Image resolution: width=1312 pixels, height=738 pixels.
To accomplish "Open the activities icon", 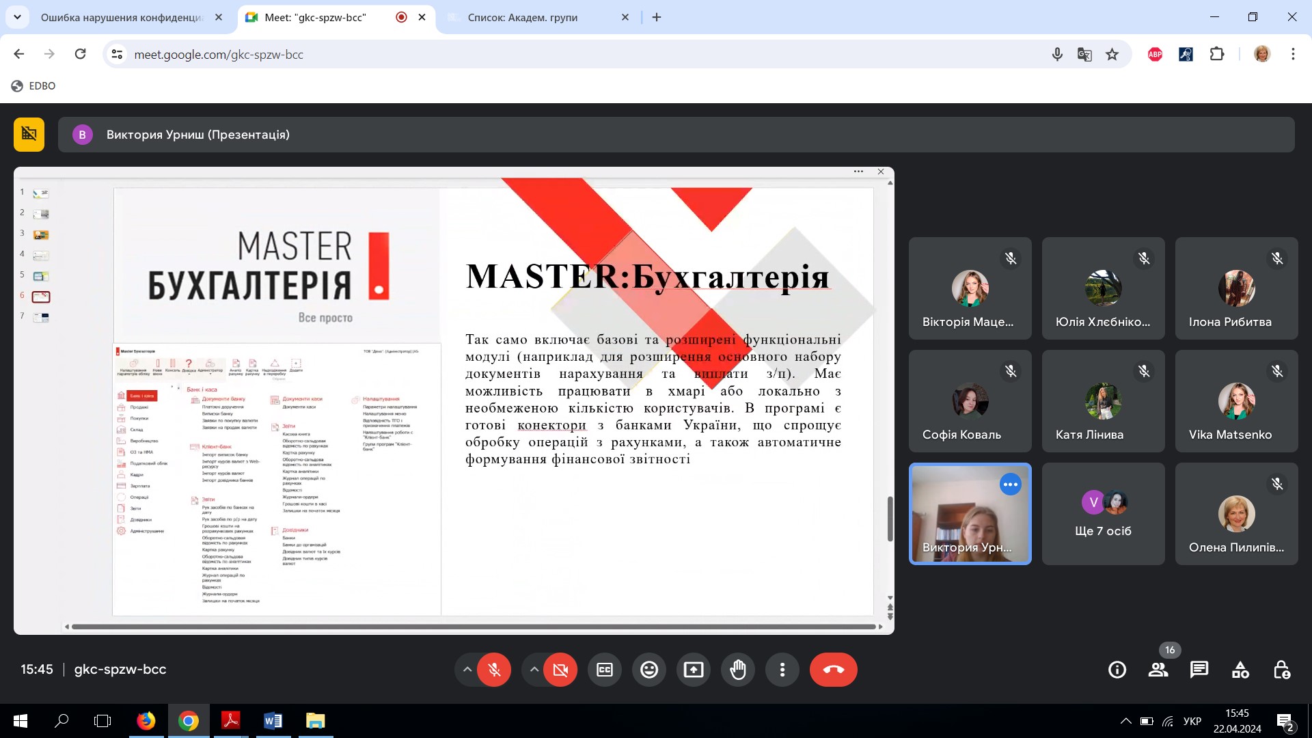I will (x=1240, y=670).
